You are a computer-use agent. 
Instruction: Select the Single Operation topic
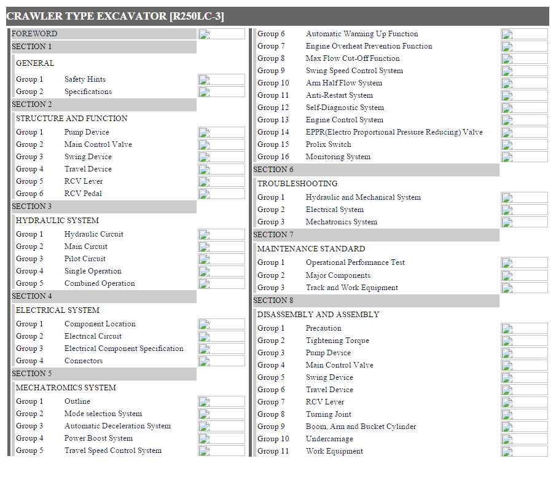coord(93,271)
